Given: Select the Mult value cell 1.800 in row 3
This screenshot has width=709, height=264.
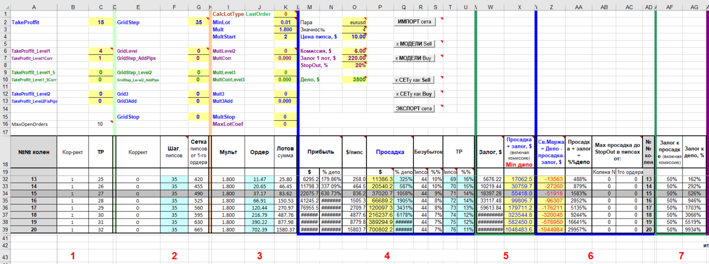Looking at the screenshot, I should tap(285, 30).
